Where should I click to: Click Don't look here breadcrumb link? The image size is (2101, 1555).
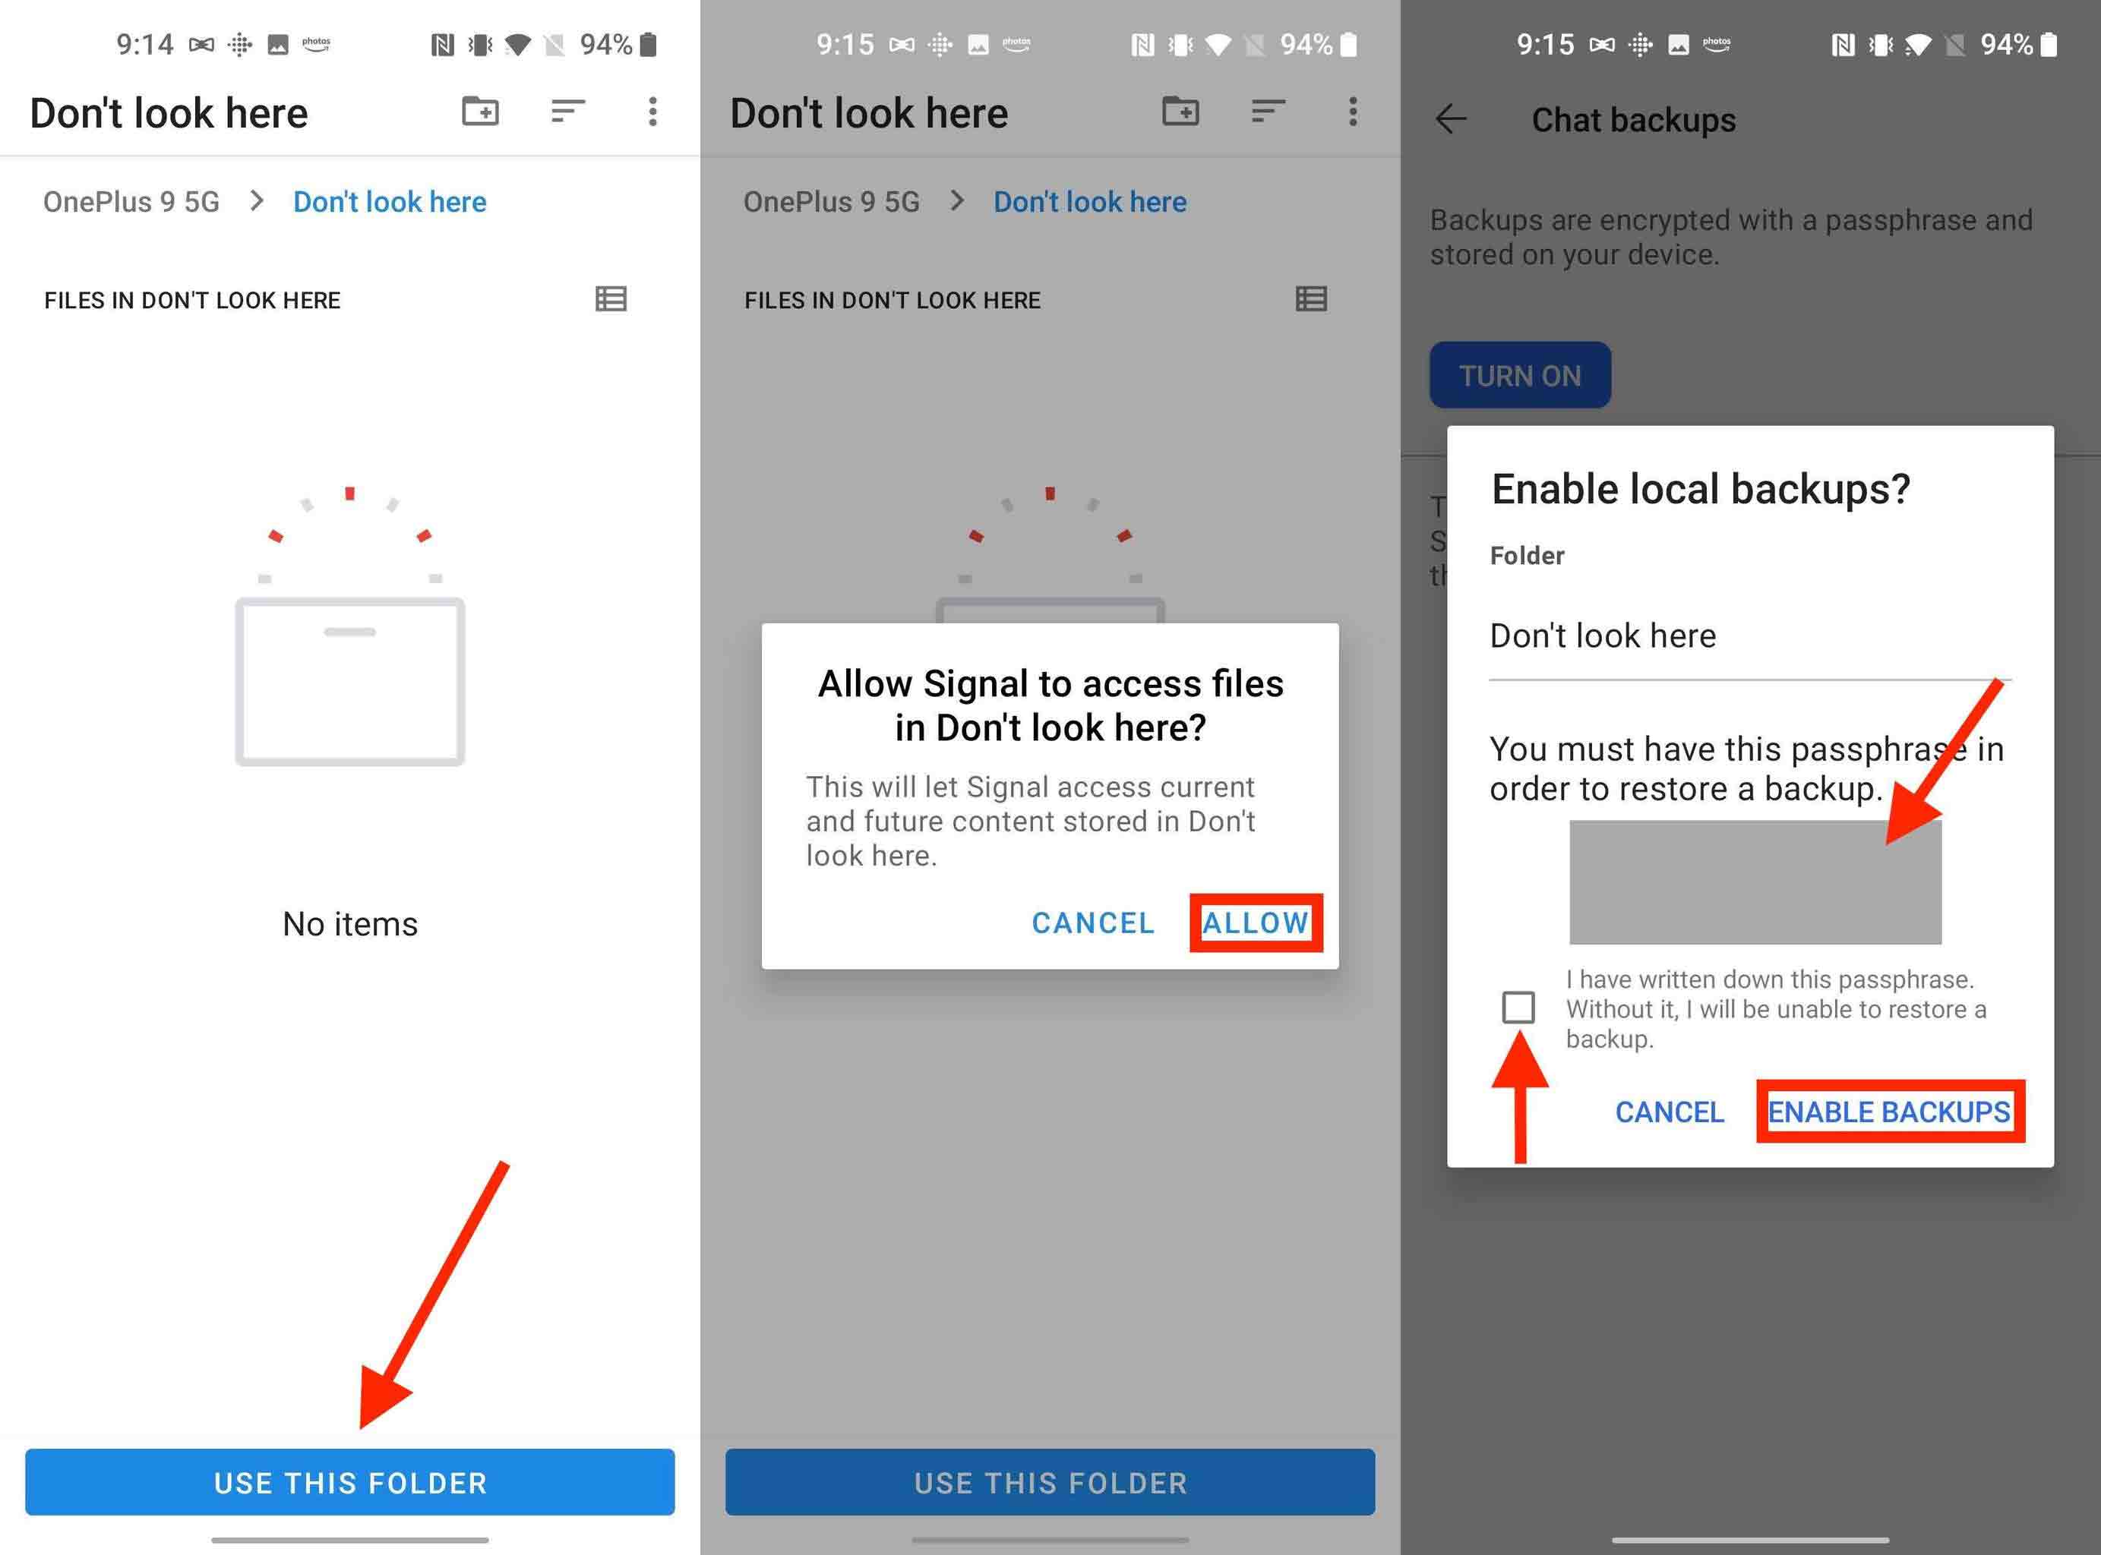389,203
